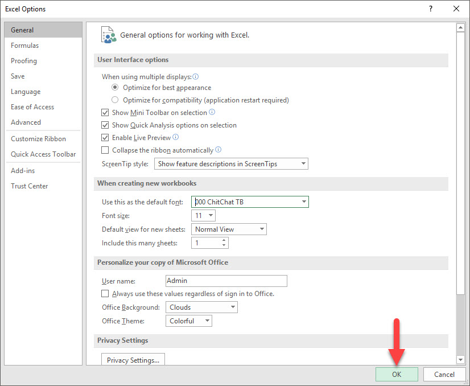
Task: Enable Collapse the ribbon automatically
Action: pos(105,150)
